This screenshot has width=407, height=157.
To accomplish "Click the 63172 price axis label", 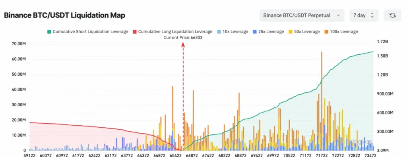I will pyautogui.click(x=110, y=155).
